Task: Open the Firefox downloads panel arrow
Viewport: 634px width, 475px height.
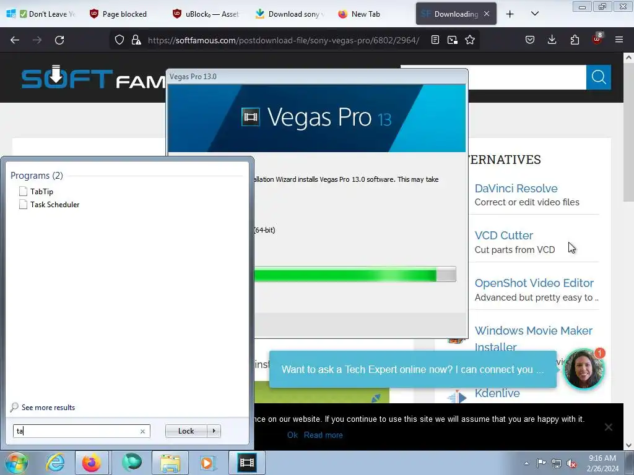Action: 552,40
